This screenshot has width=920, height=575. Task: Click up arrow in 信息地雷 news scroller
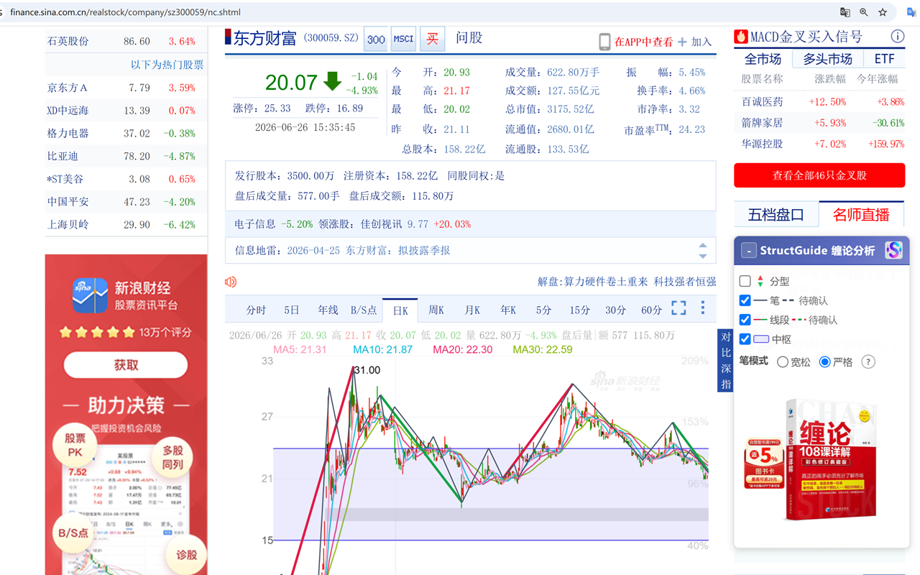pos(703,246)
